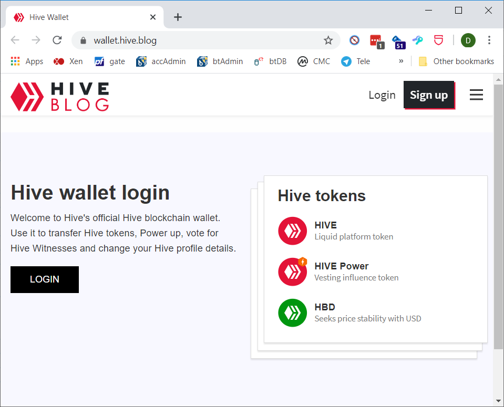Screen dimensions: 504x407
Task: Go back to previous page
Action: [15, 40]
